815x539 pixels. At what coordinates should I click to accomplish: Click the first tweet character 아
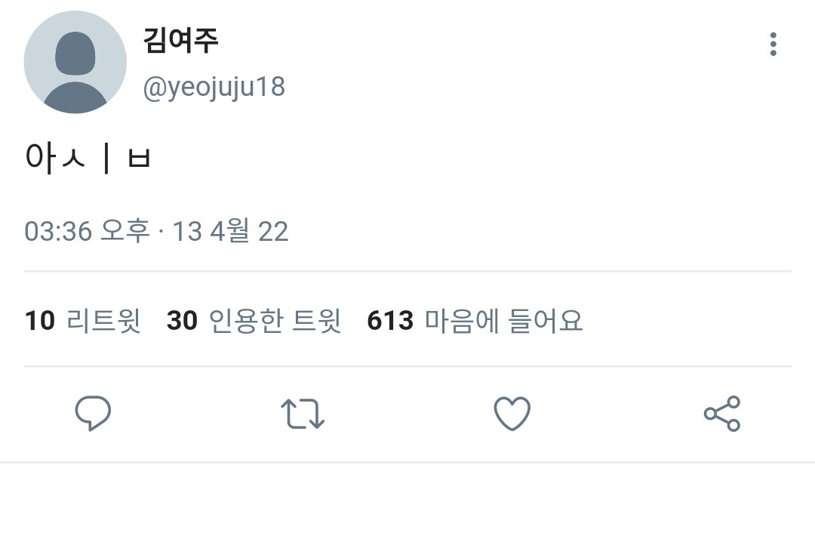point(38,158)
